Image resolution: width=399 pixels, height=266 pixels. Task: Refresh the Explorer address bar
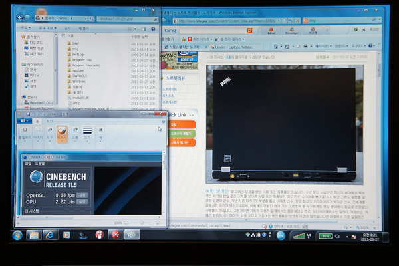tap(92, 19)
